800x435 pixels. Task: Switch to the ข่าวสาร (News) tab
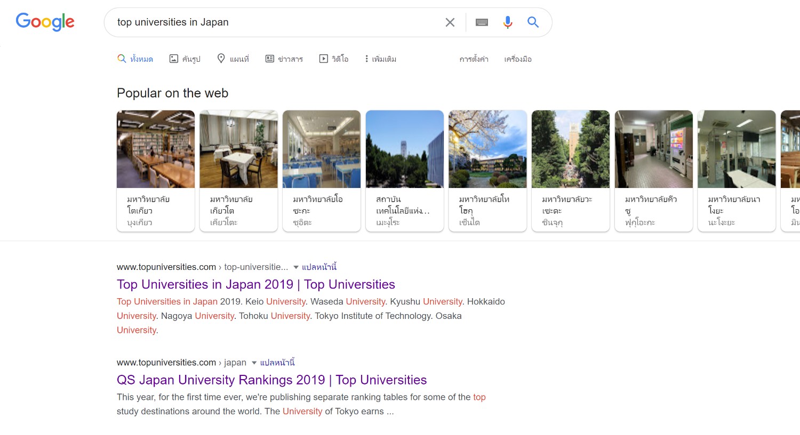pos(284,59)
